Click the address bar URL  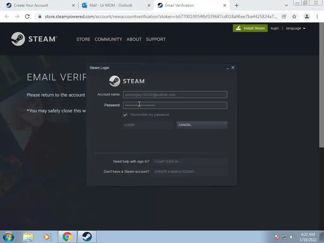click(x=161, y=16)
